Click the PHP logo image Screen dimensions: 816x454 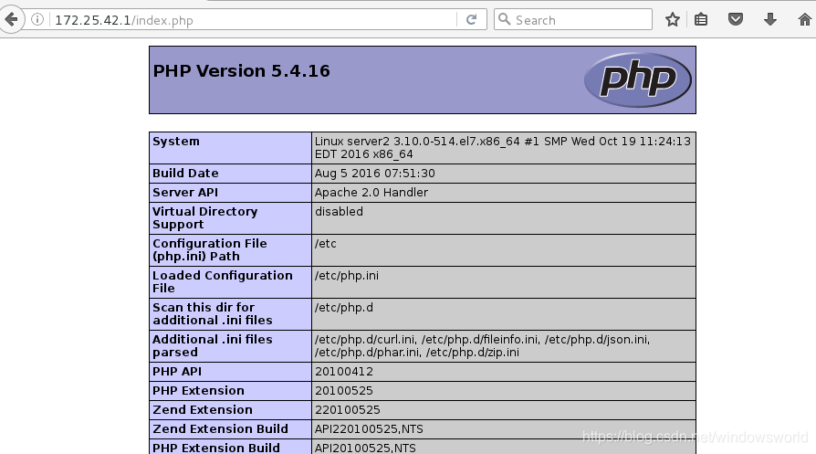[x=637, y=79]
